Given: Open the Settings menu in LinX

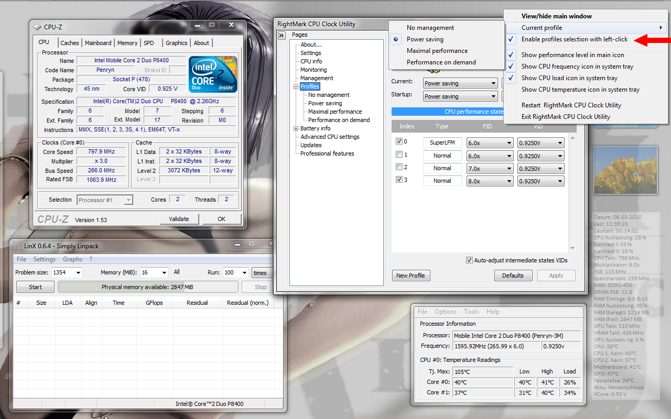Looking at the screenshot, I should [x=45, y=259].
